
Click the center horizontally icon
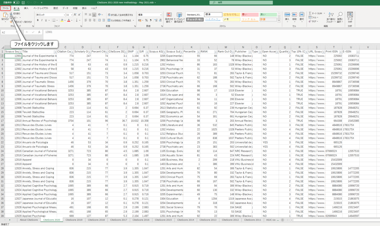[x=90, y=20]
